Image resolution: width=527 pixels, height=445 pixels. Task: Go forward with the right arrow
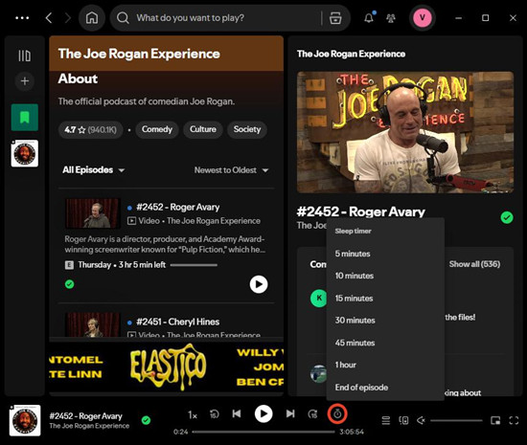pyautogui.click(x=68, y=18)
